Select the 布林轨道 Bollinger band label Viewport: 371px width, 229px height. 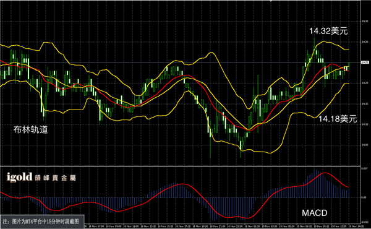[x=31, y=129]
